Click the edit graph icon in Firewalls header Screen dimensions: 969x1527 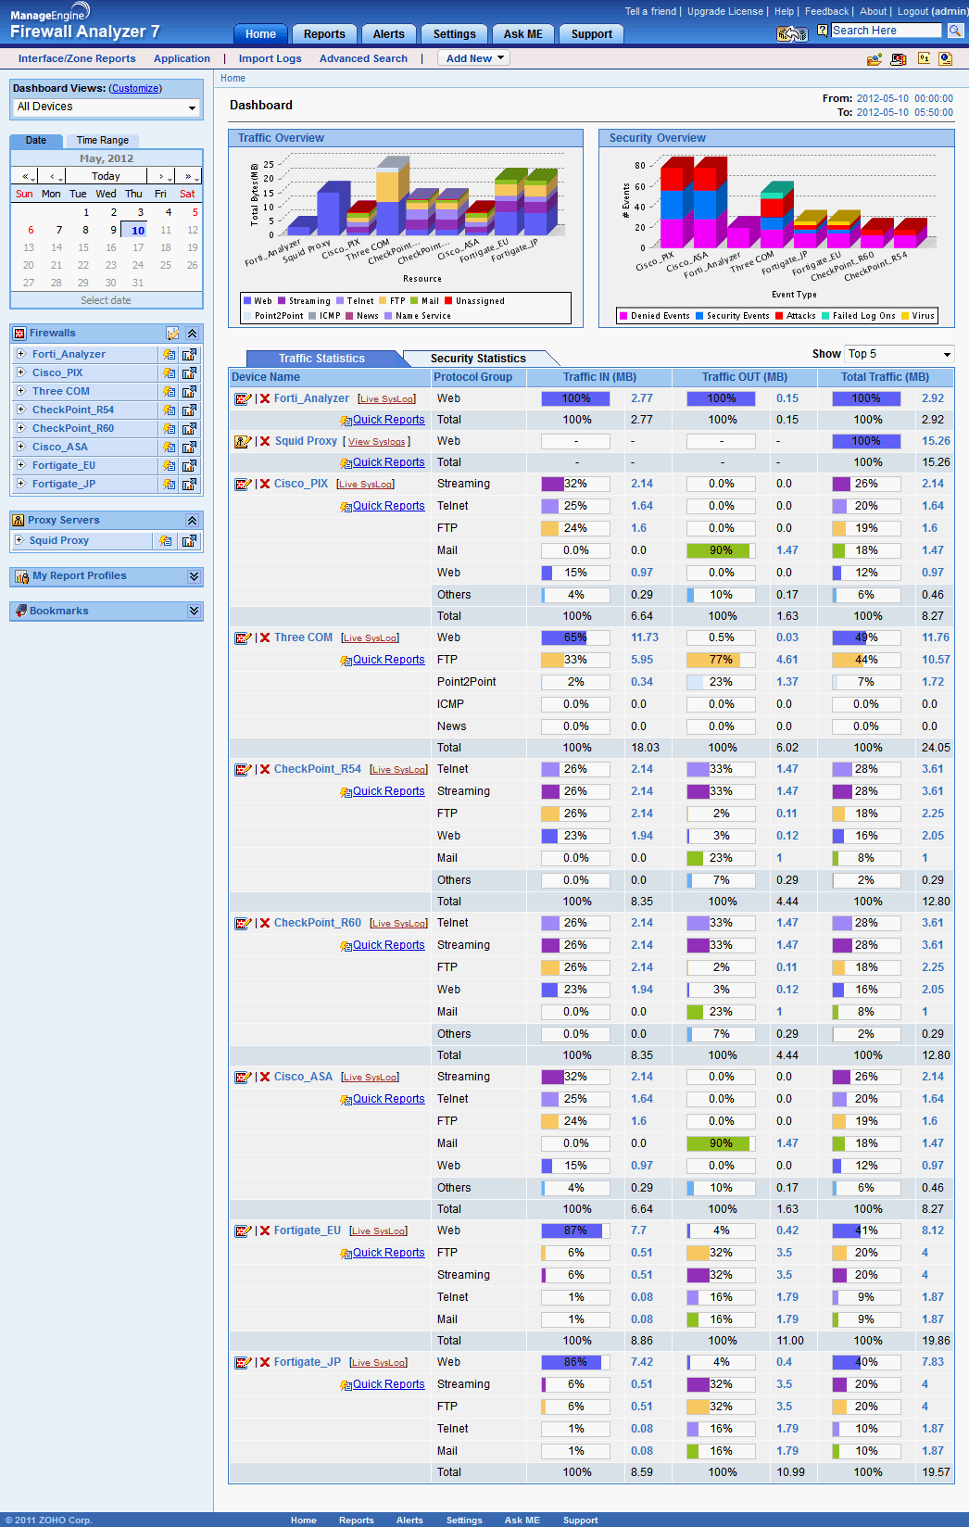click(x=172, y=334)
